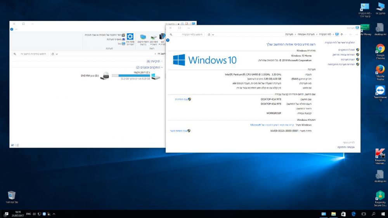Show hidden system tray icons
This screenshot has width=388, height=218.
54,214
